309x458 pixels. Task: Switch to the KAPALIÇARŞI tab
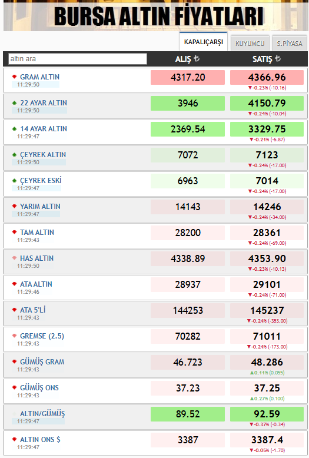coord(203,42)
